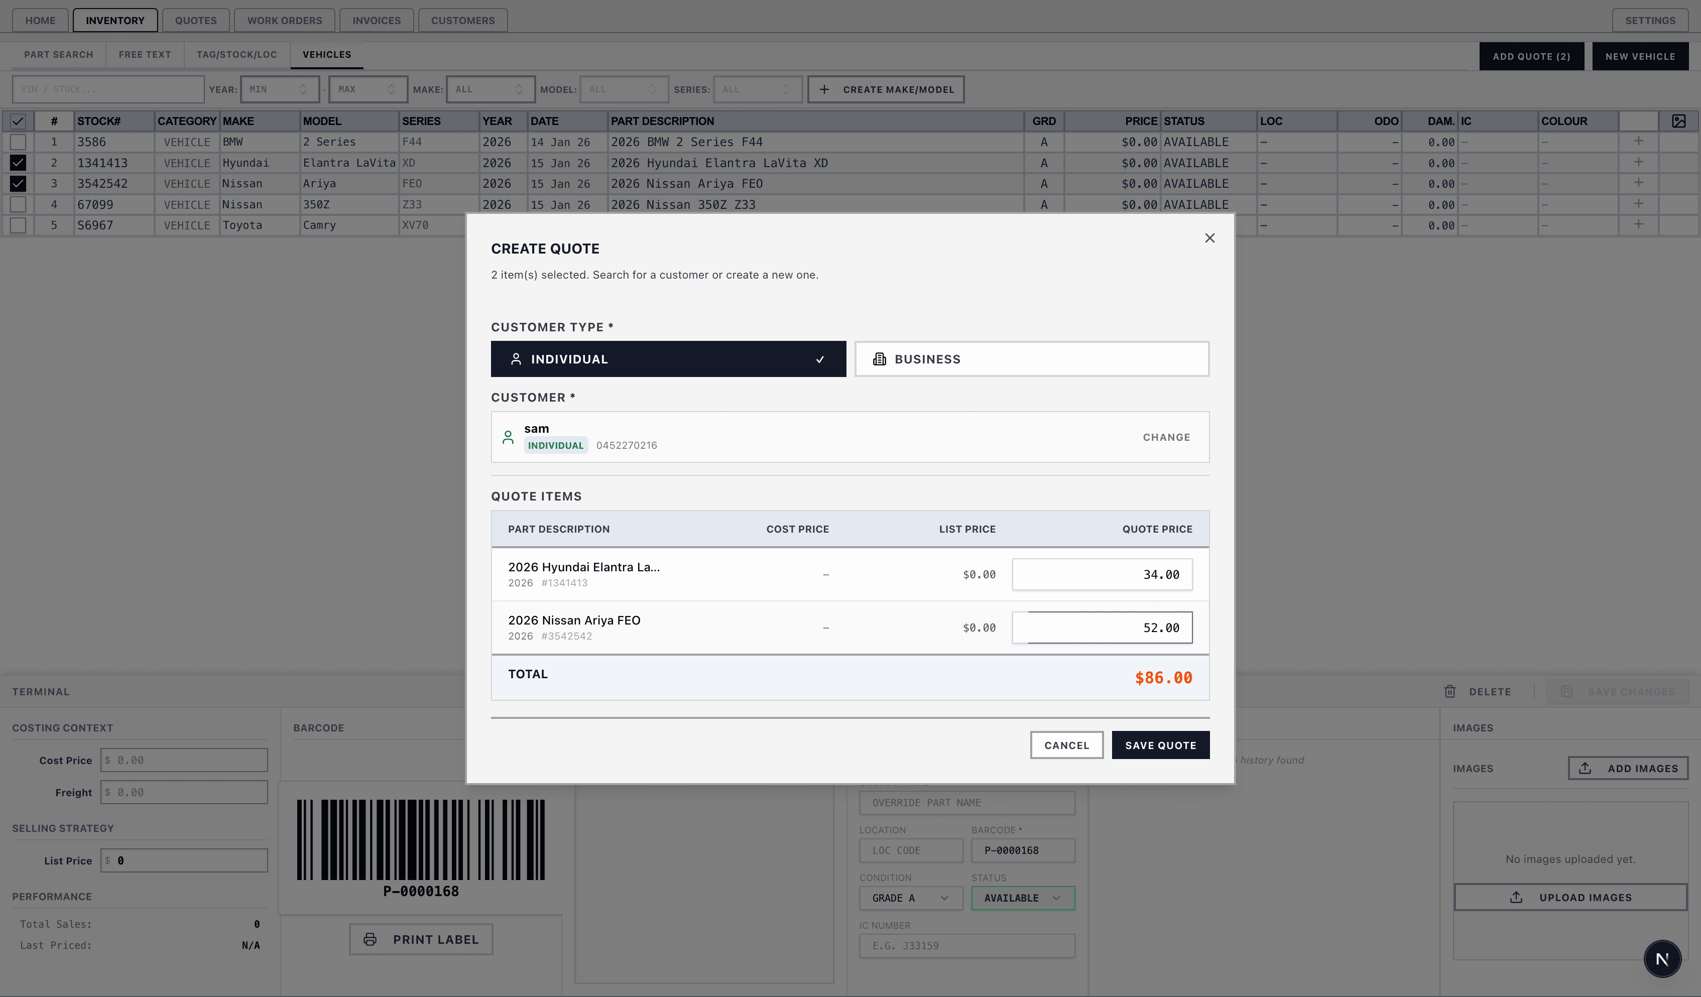Screen dimensions: 1701x997
Task: Close the Create Quote dialog with the X
Action: (1209, 237)
